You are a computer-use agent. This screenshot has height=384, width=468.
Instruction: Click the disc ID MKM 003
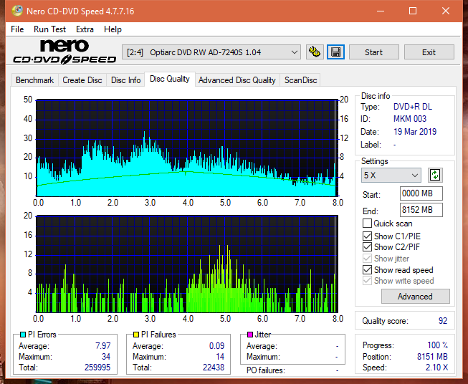[x=410, y=119]
